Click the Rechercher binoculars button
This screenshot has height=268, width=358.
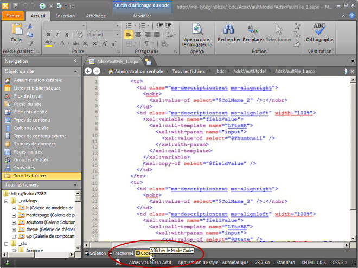[x=229, y=34]
